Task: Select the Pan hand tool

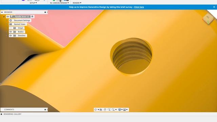Action: (x=105, y=110)
